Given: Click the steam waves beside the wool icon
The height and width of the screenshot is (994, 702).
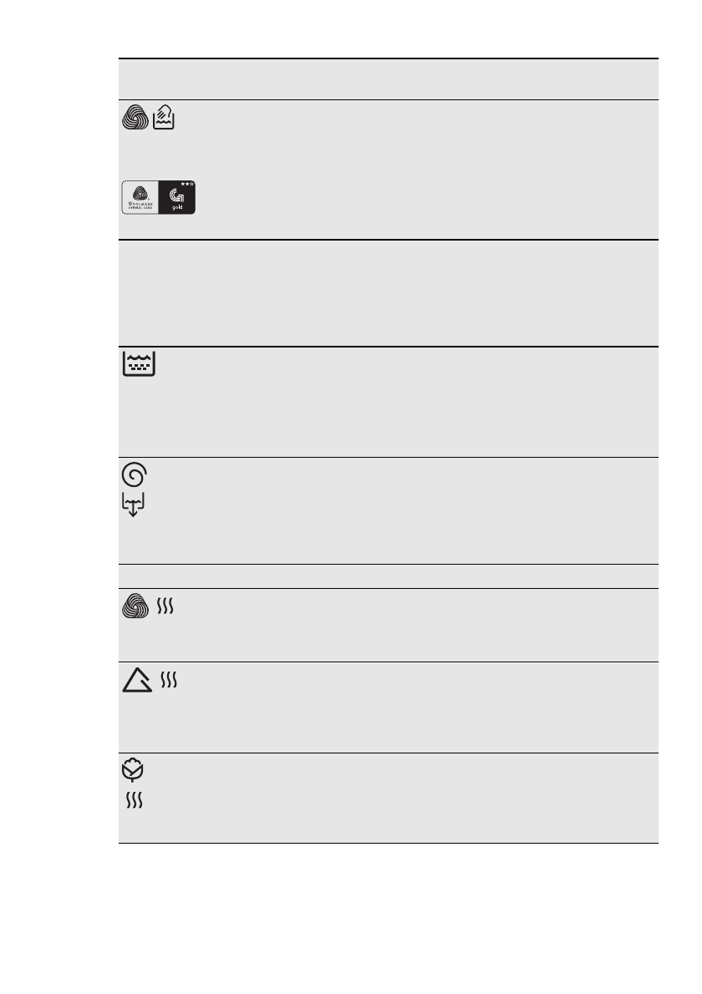Looking at the screenshot, I should point(165,608).
